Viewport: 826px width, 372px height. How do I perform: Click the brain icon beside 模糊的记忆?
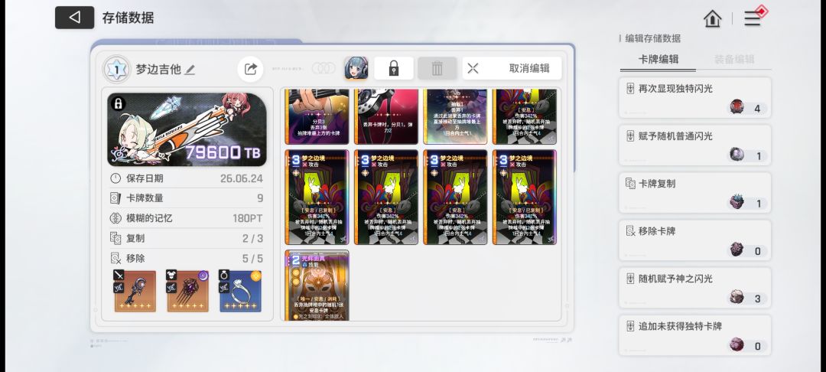115,218
